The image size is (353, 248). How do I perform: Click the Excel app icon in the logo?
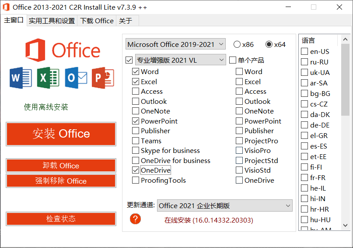(48, 78)
